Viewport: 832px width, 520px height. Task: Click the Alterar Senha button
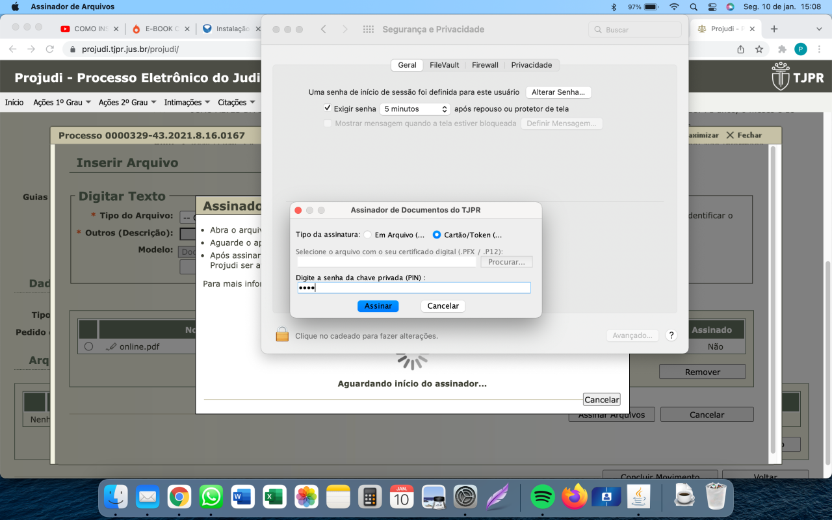click(x=558, y=92)
